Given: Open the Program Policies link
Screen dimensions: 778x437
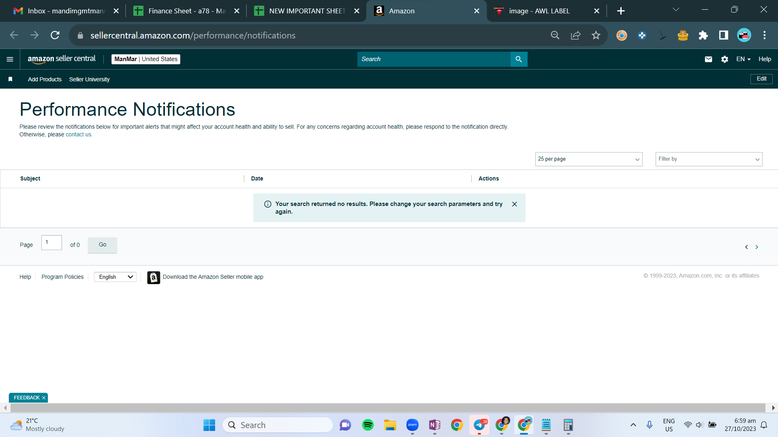Looking at the screenshot, I should click(62, 277).
